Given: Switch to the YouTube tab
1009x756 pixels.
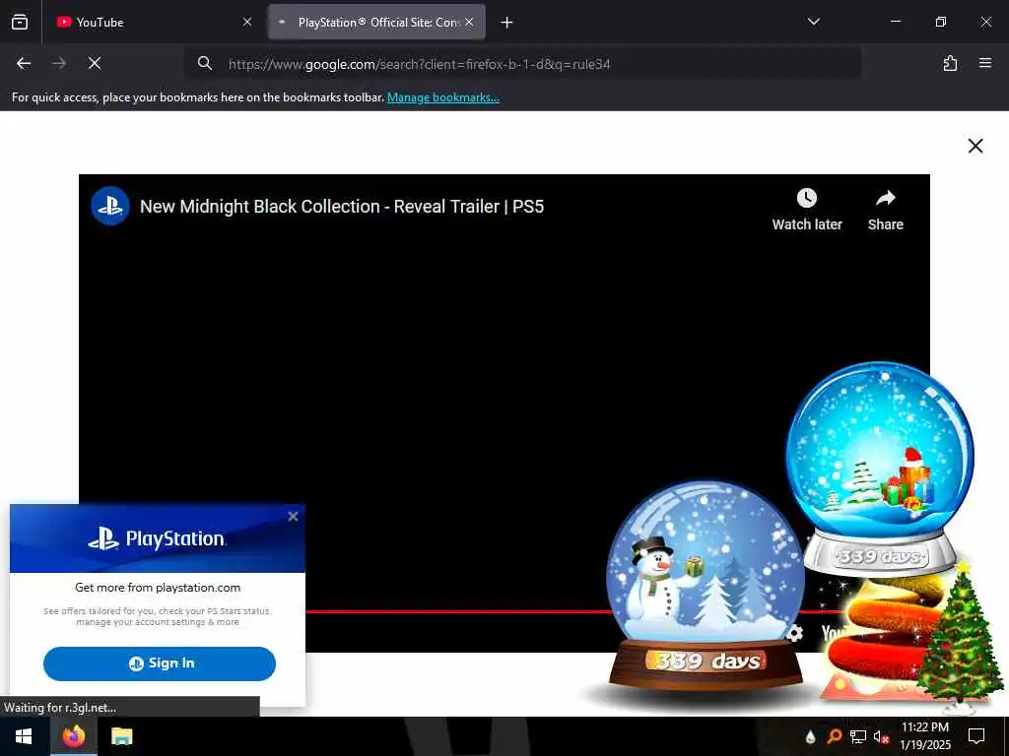Looking at the screenshot, I should [152, 22].
